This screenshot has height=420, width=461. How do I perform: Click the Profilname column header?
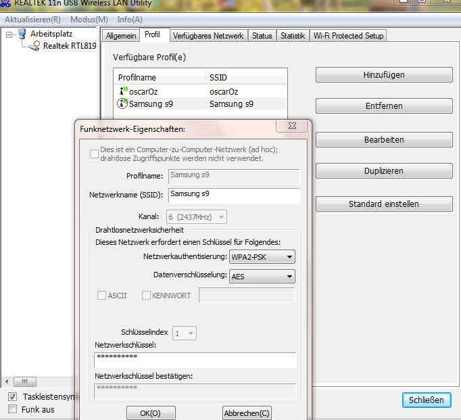160,78
